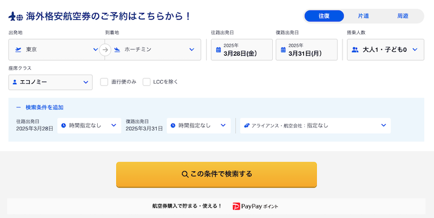Viewport: 434px width, 218px height.
Task: Click the departing plane icon beside 東京
Action: click(19, 50)
